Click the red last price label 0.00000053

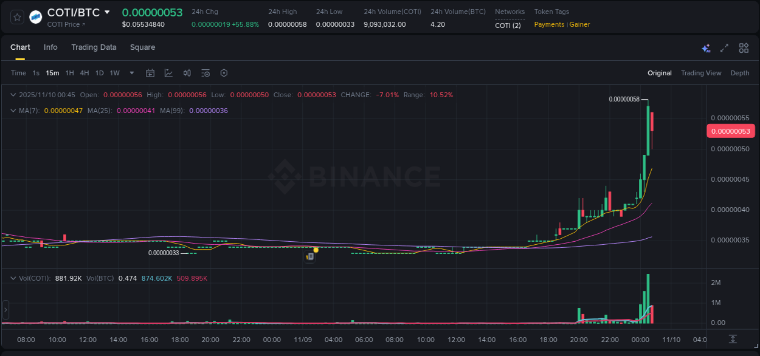731,131
